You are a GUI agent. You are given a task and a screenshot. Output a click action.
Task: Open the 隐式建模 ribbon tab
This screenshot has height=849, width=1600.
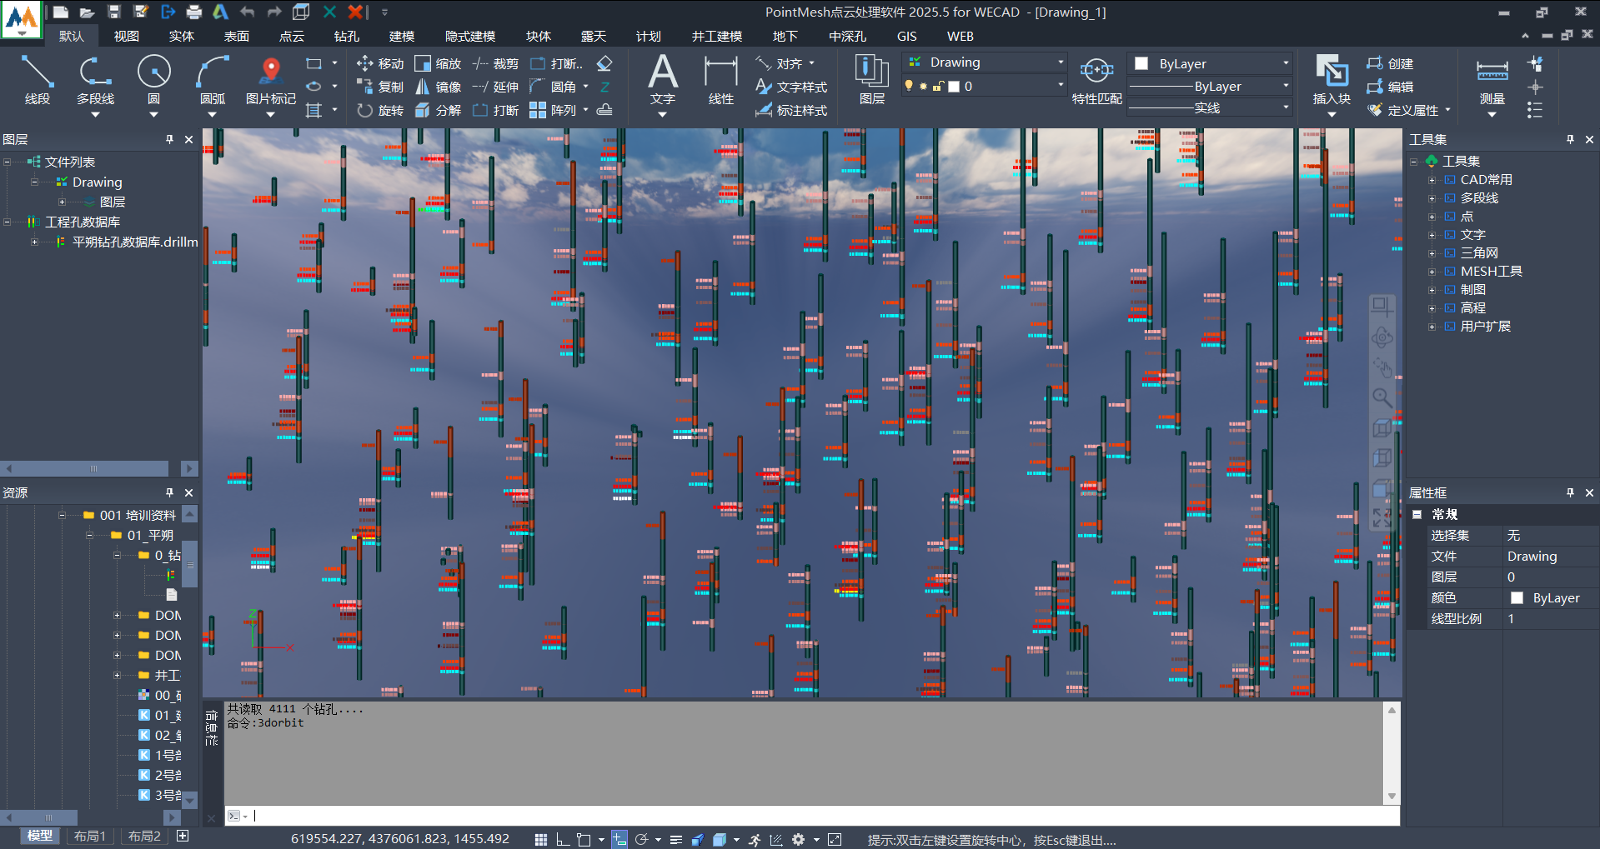point(469,36)
